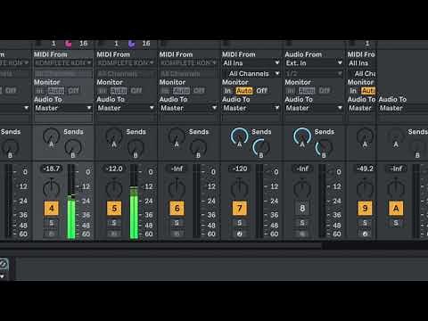Open track 8 'Ext. In' input dropdown

314,63
